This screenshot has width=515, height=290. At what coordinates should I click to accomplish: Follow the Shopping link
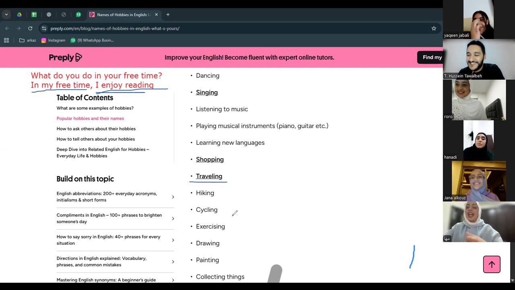(x=210, y=159)
